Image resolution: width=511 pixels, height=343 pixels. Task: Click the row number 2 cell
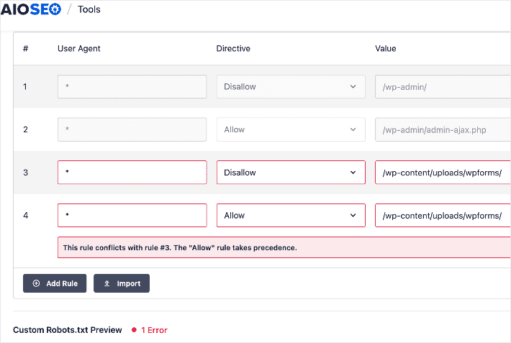click(x=25, y=129)
